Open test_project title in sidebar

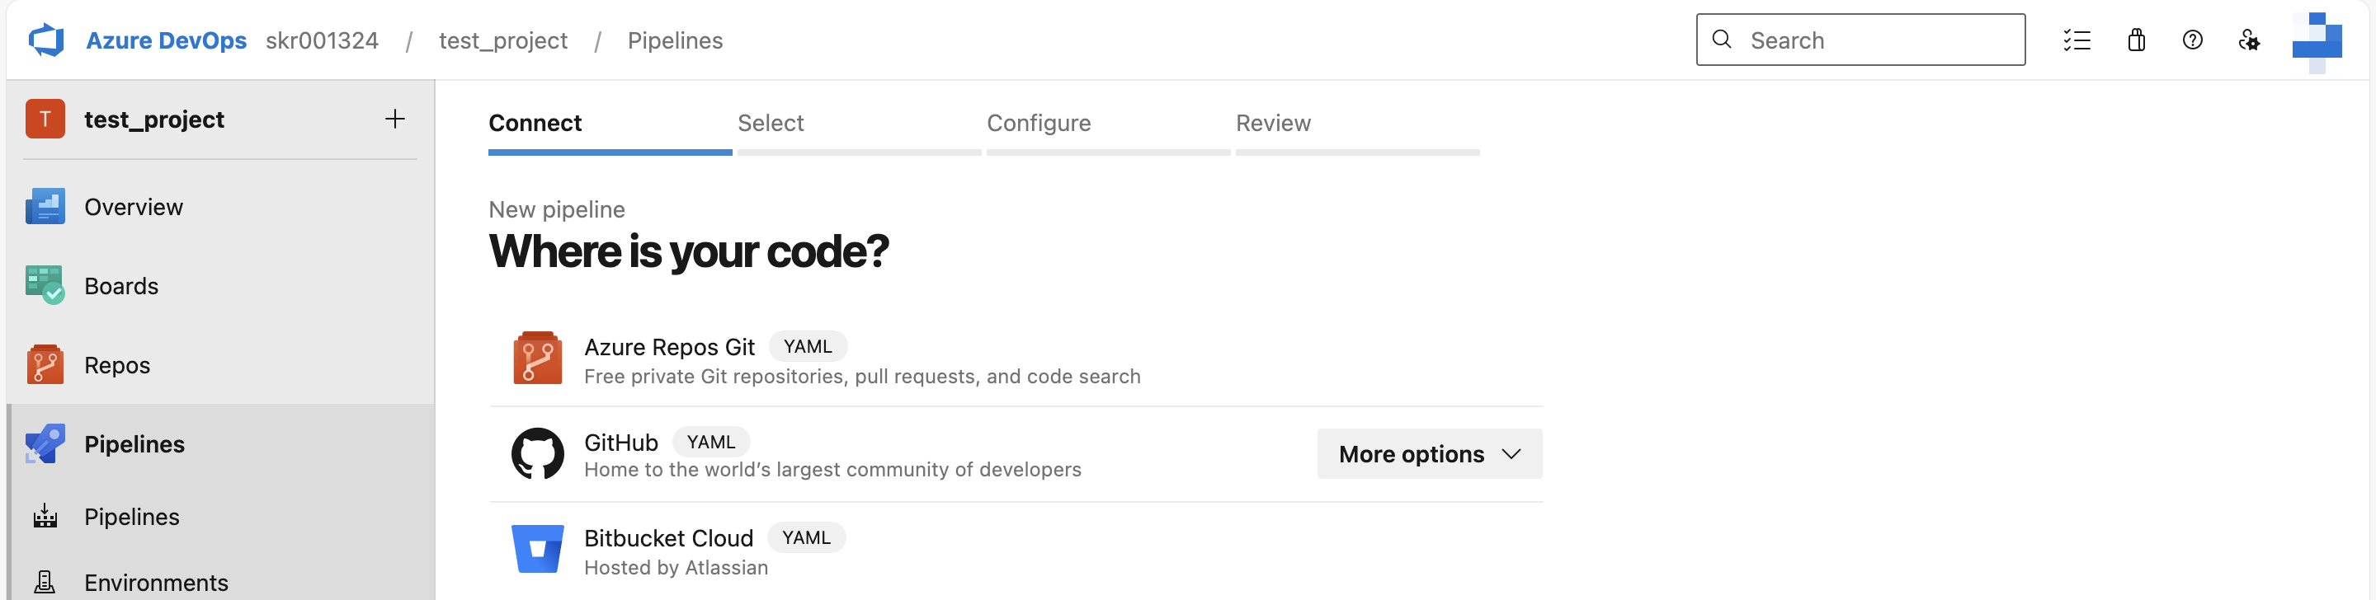coord(154,120)
